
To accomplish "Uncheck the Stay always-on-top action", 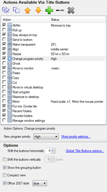I will tap(4, 34).
